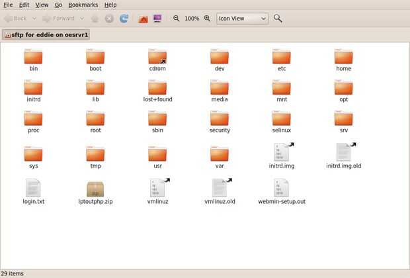410x278 pixels.
Task: Reset zoom via the 100% label
Action: [192, 19]
